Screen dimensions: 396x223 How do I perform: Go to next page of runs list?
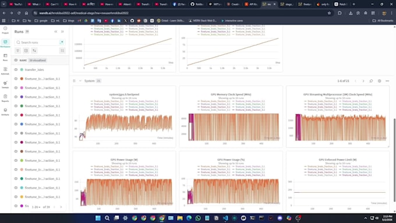pos(61,207)
